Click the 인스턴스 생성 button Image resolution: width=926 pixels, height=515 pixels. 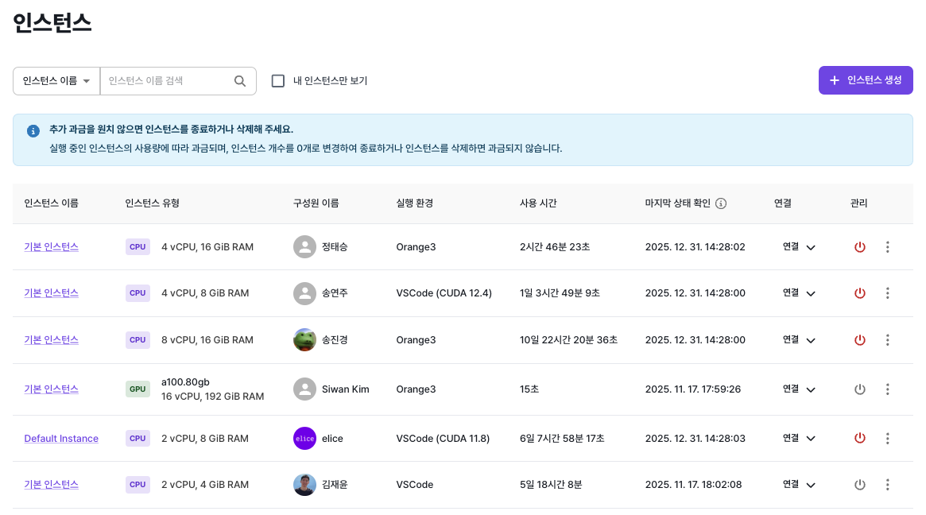[866, 80]
